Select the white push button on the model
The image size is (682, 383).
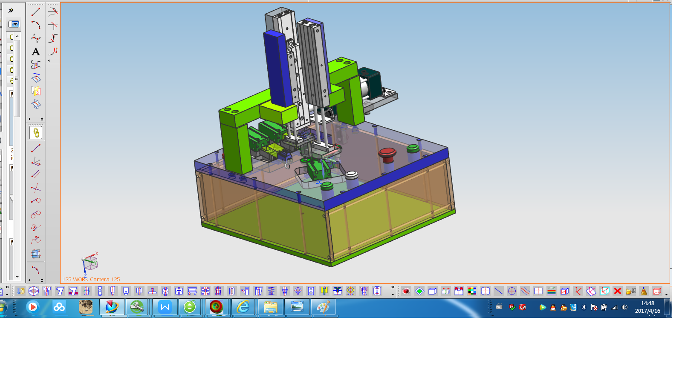352,175
